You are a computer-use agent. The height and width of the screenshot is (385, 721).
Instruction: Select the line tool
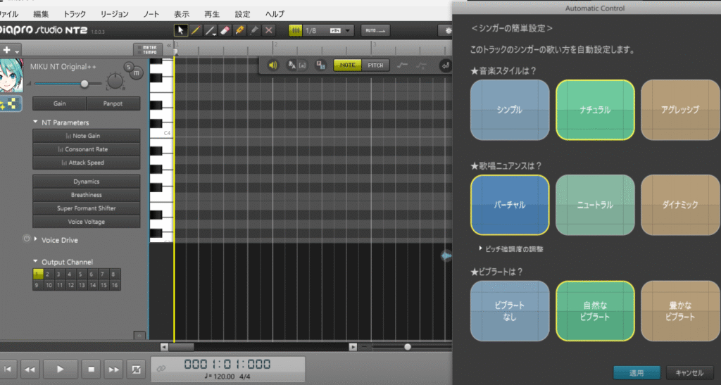[210, 30]
